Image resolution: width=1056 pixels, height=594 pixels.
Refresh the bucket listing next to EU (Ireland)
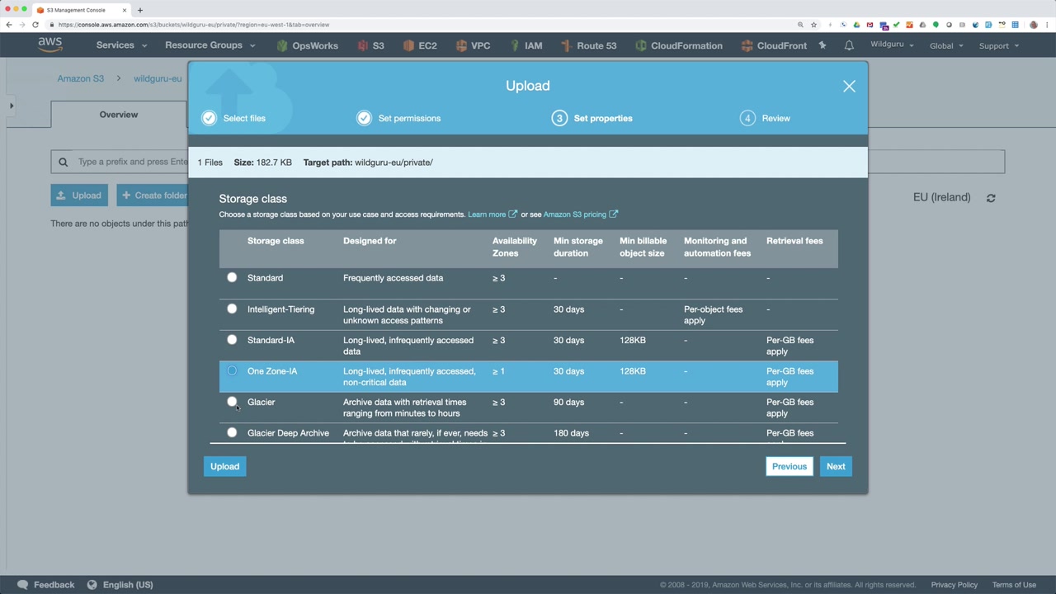click(991, 198)
